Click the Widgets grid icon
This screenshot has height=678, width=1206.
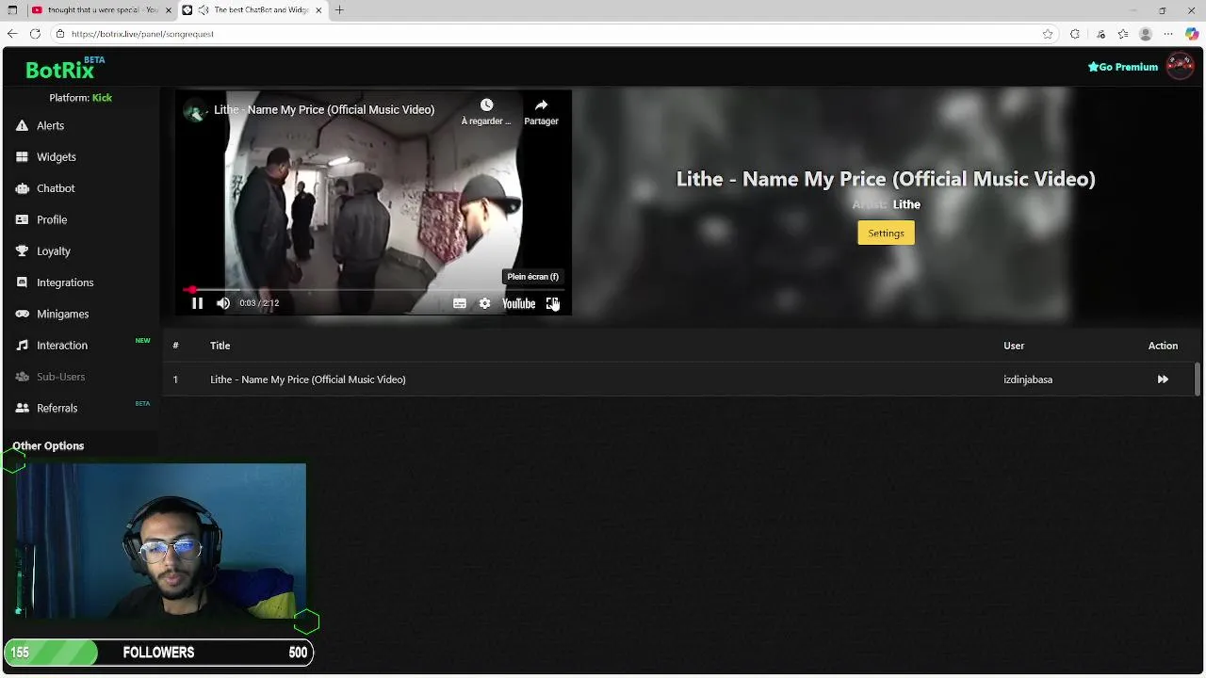tap(22, 157)
